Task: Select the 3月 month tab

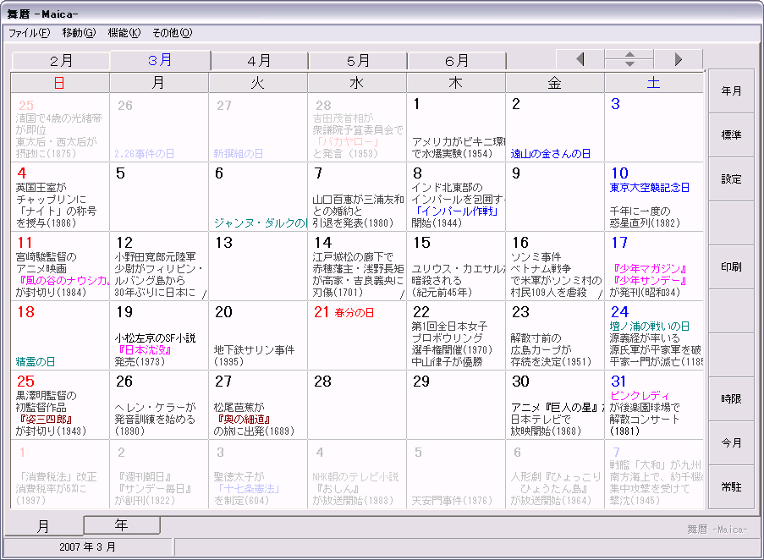Action: (x=160, y=60)
